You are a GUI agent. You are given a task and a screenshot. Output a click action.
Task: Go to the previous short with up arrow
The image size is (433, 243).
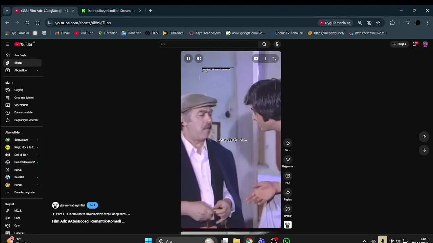[424, 136]
